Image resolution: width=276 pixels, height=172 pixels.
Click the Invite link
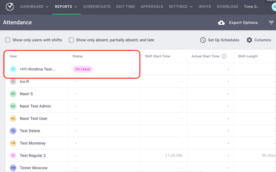coord(205,7)
